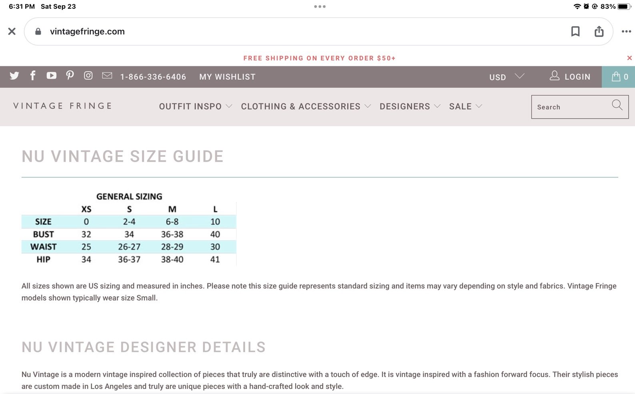Close the browser tab with X icon

click(12, 31)
